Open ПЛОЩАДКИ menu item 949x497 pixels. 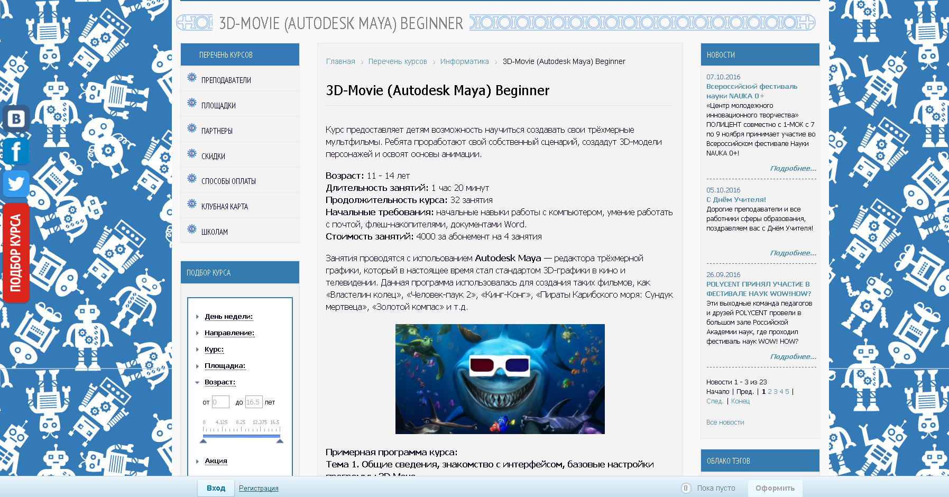click(x=218, y=106)
